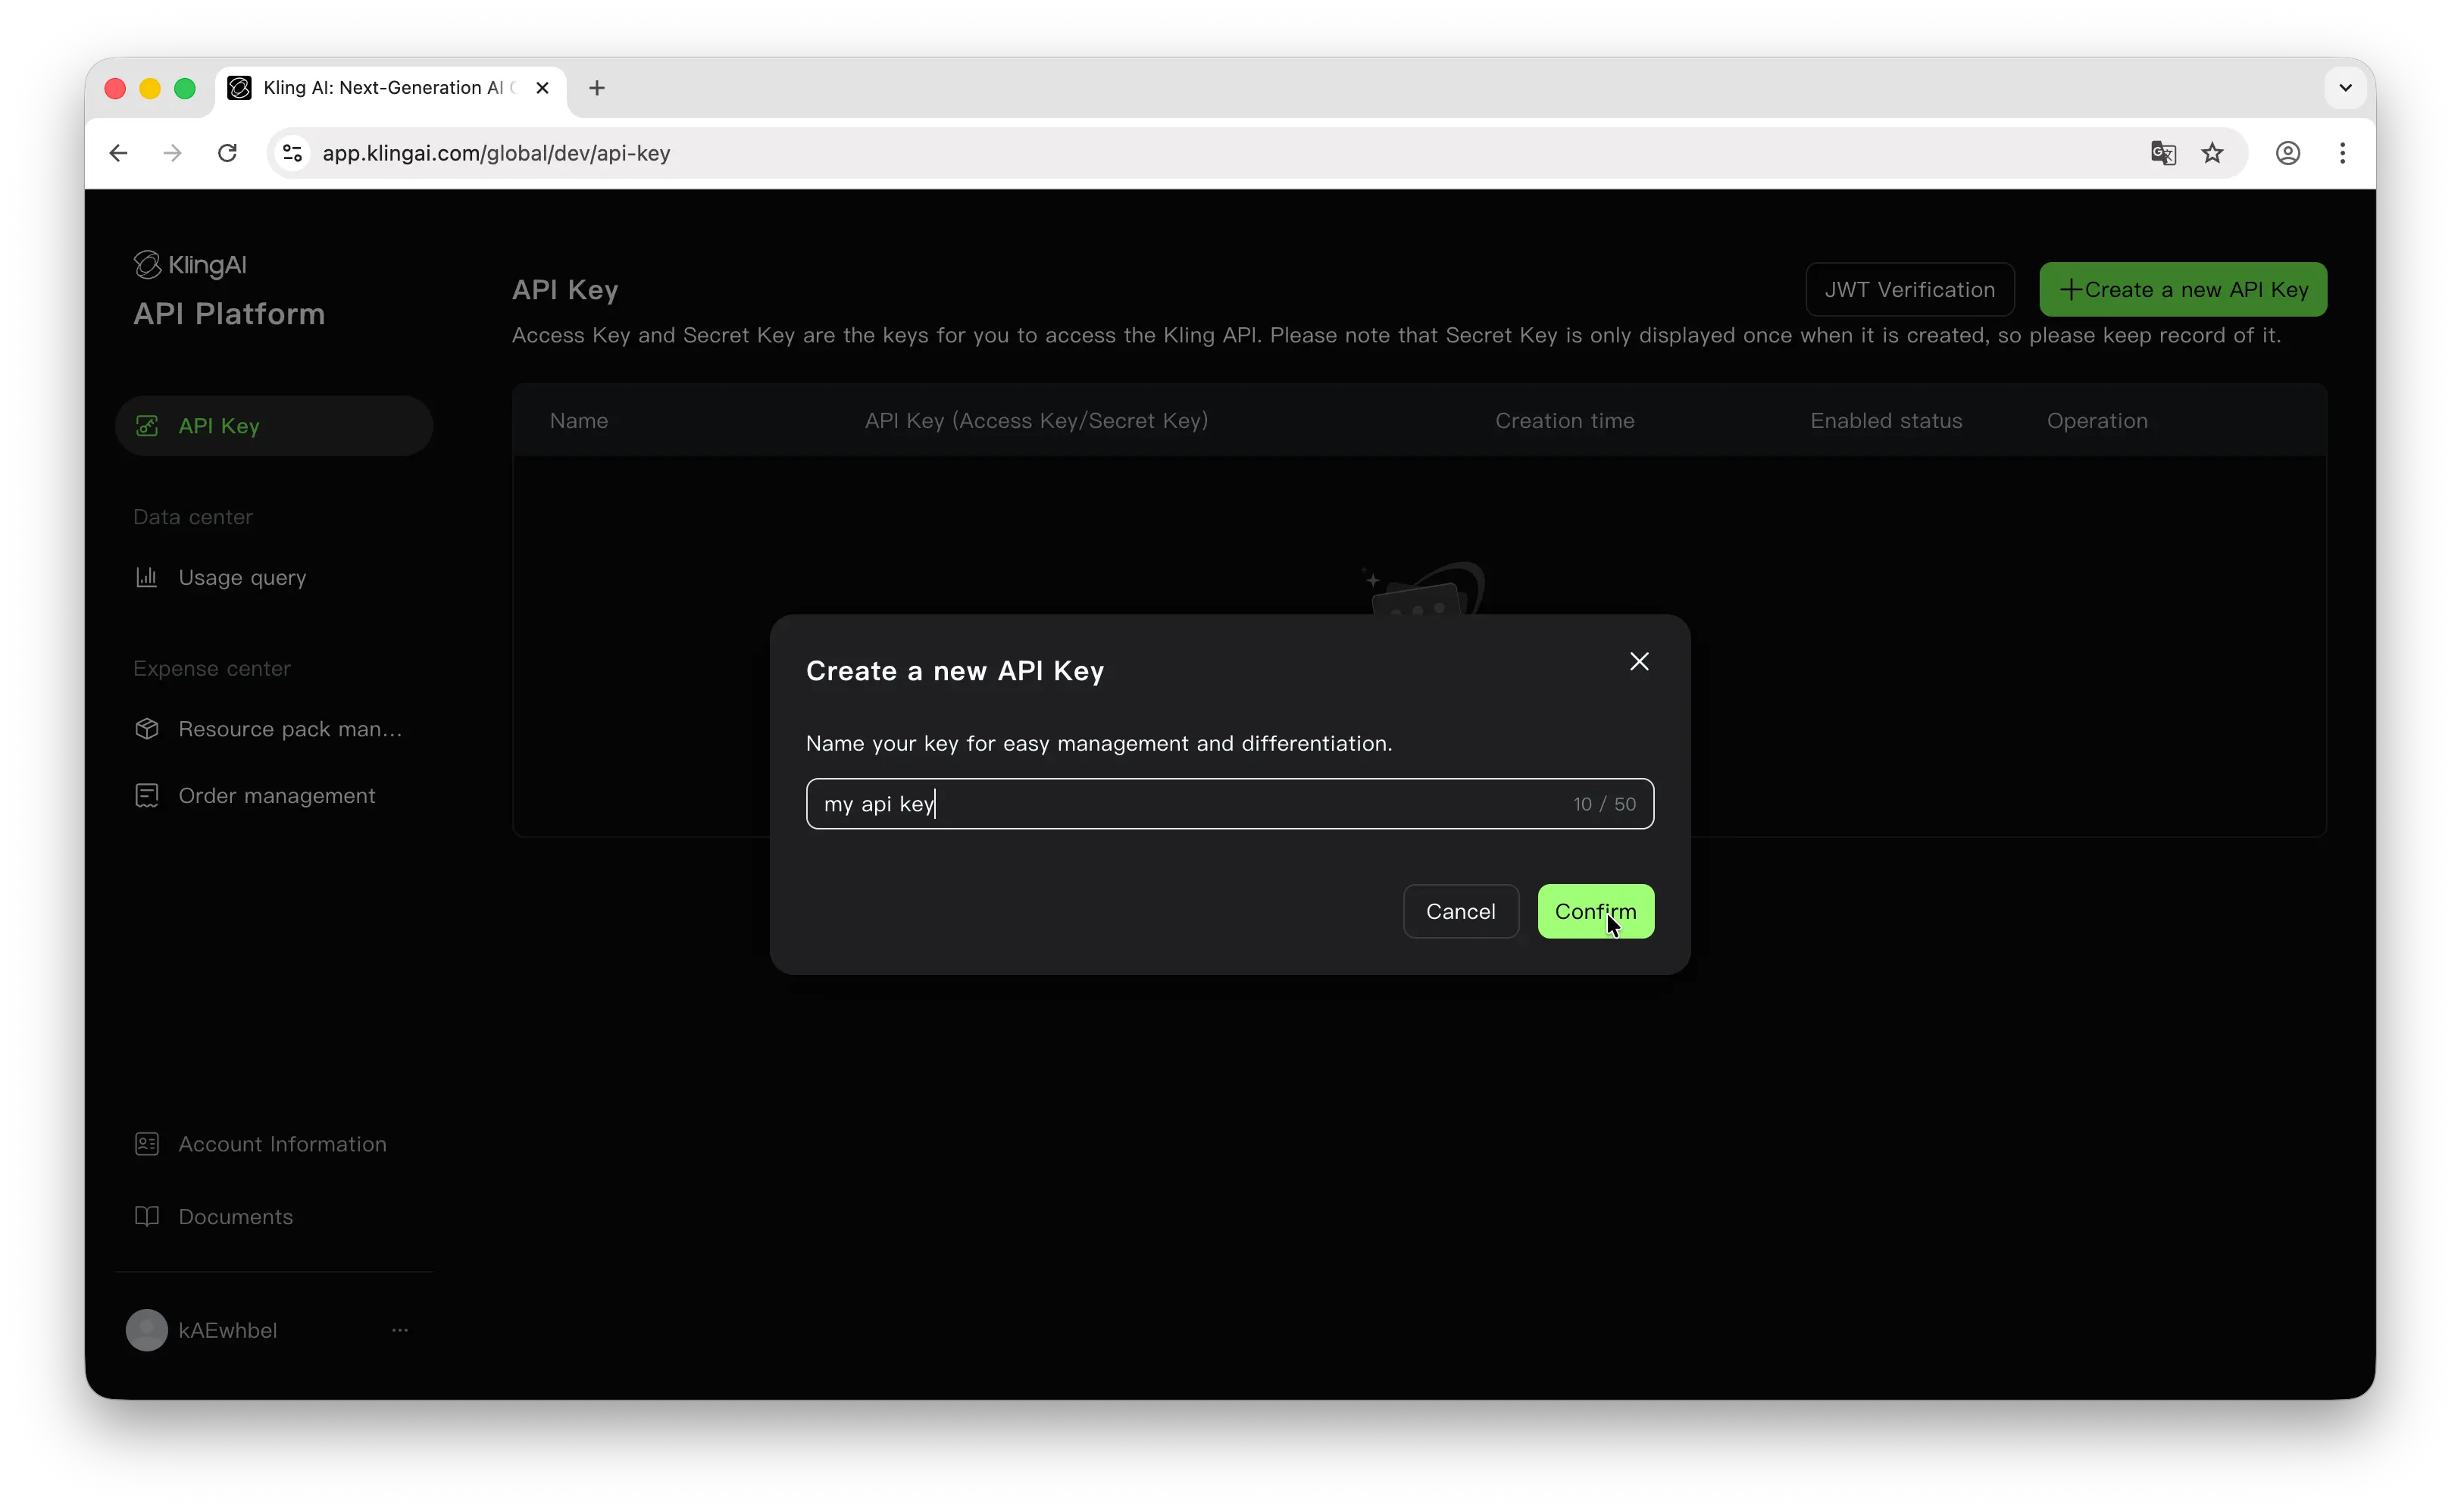The height and width of the screenshot is (1512, 2461).
Task: Open the Chrome three-dot browser menu
Action: [x=2343, y=152]
